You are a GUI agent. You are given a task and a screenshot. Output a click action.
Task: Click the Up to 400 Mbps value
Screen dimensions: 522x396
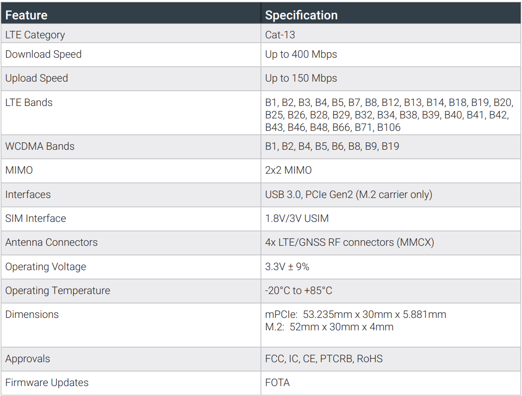pyautogui.click(x=301, y=54)
